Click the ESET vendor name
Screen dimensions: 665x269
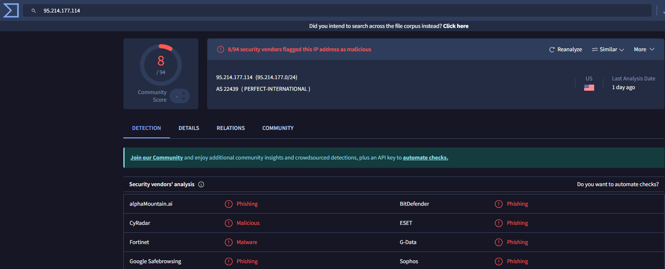click(406, 223)
